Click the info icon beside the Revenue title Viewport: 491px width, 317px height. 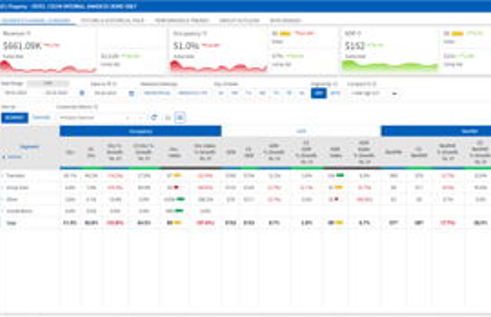pos(28,33)
